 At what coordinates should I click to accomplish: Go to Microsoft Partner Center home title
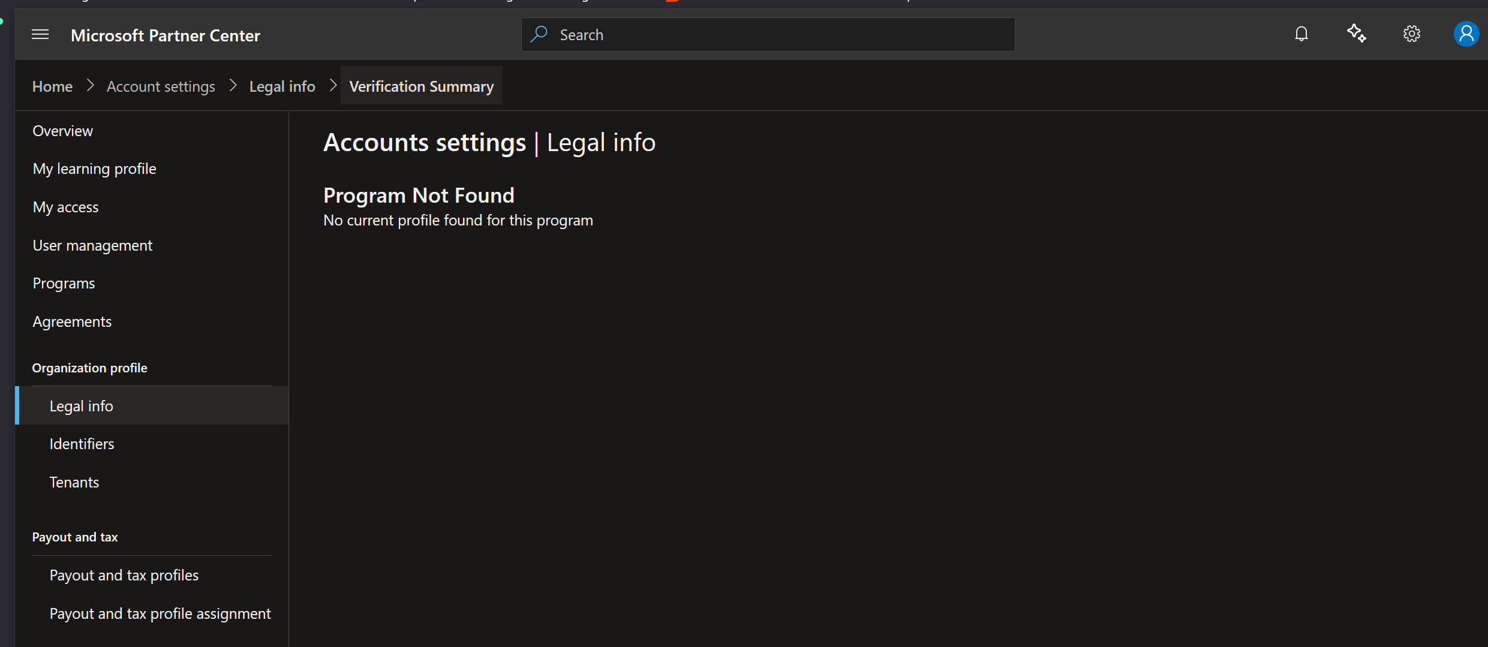tap(166, 35)
